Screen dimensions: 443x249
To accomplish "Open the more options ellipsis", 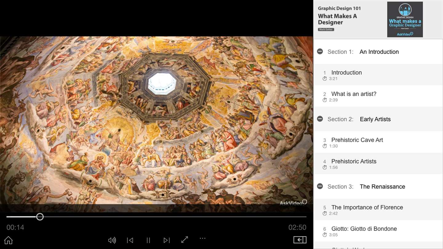I will (x=202, y=238).
